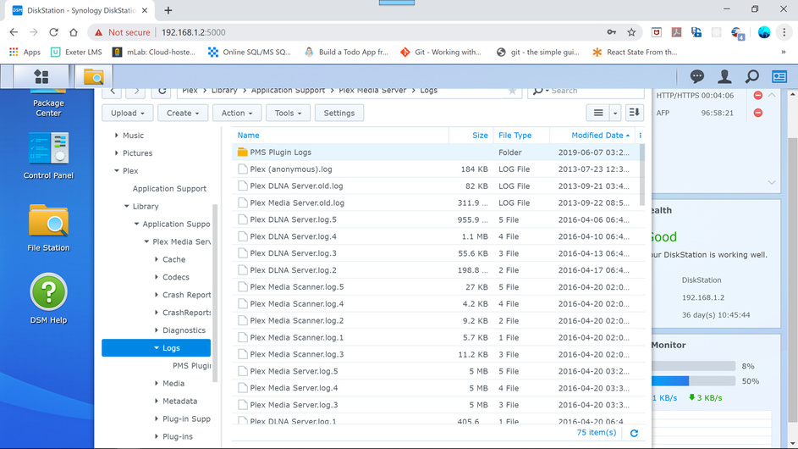
Task: Disconnect the HTTP/HTTPS connection red icon
Action: 757,95
